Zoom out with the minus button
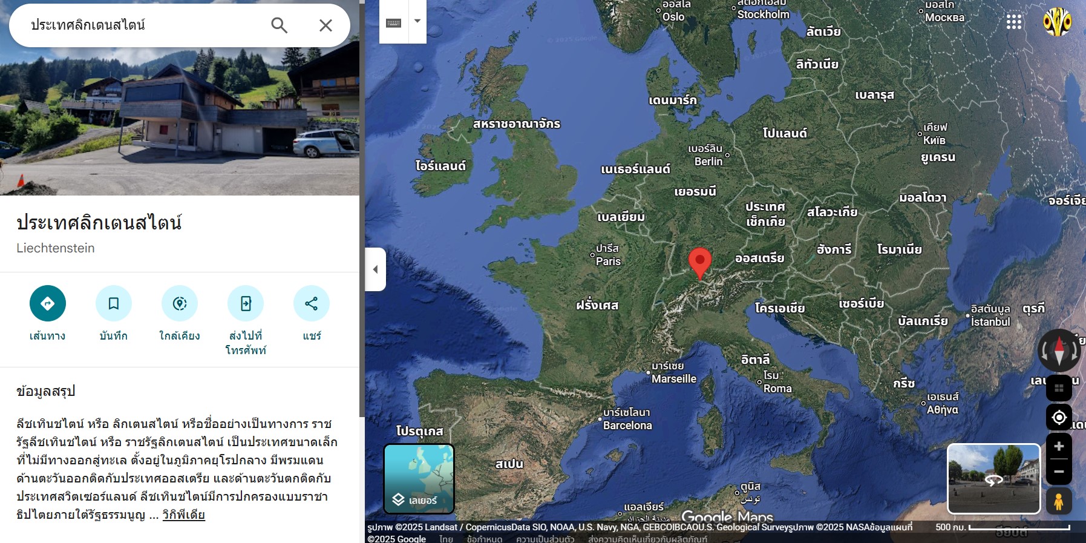 point(1059,472)
